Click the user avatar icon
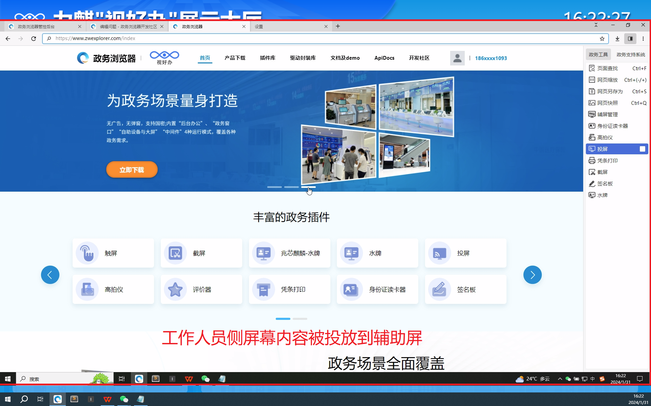The height and width of the screenshot is (406, 651). [457, 58]
